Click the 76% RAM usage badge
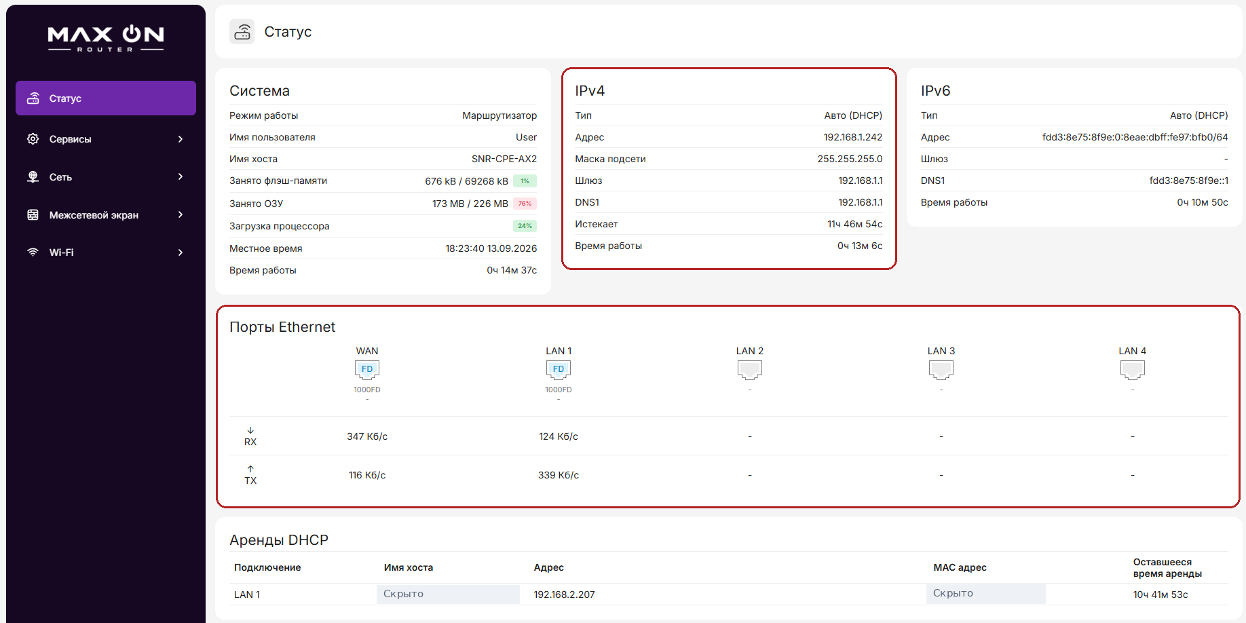1246x623 pixels. point(525,204)
